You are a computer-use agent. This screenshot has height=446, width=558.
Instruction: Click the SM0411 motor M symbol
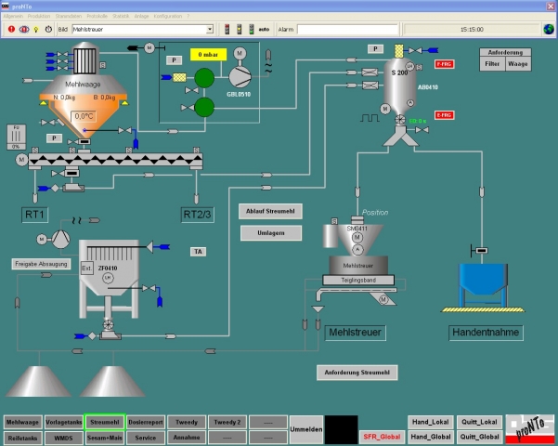357,238
